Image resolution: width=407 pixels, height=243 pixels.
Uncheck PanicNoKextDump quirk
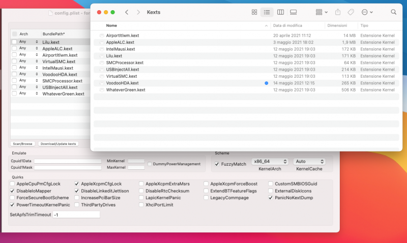point(271,198)
